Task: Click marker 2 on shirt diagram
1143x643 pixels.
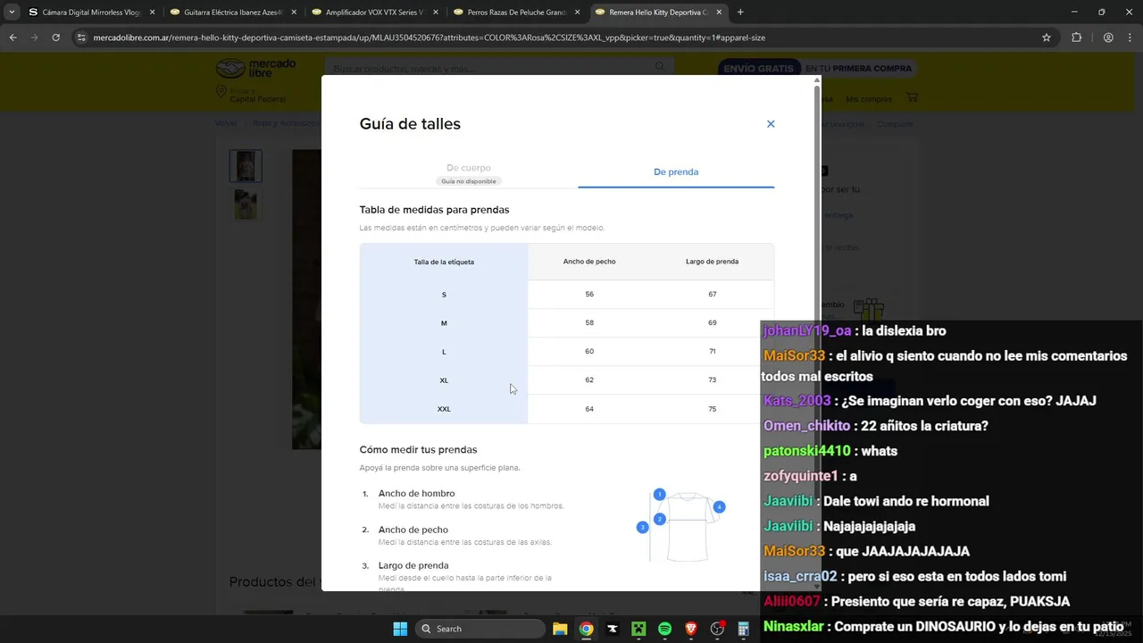Action: pos(659,519)
